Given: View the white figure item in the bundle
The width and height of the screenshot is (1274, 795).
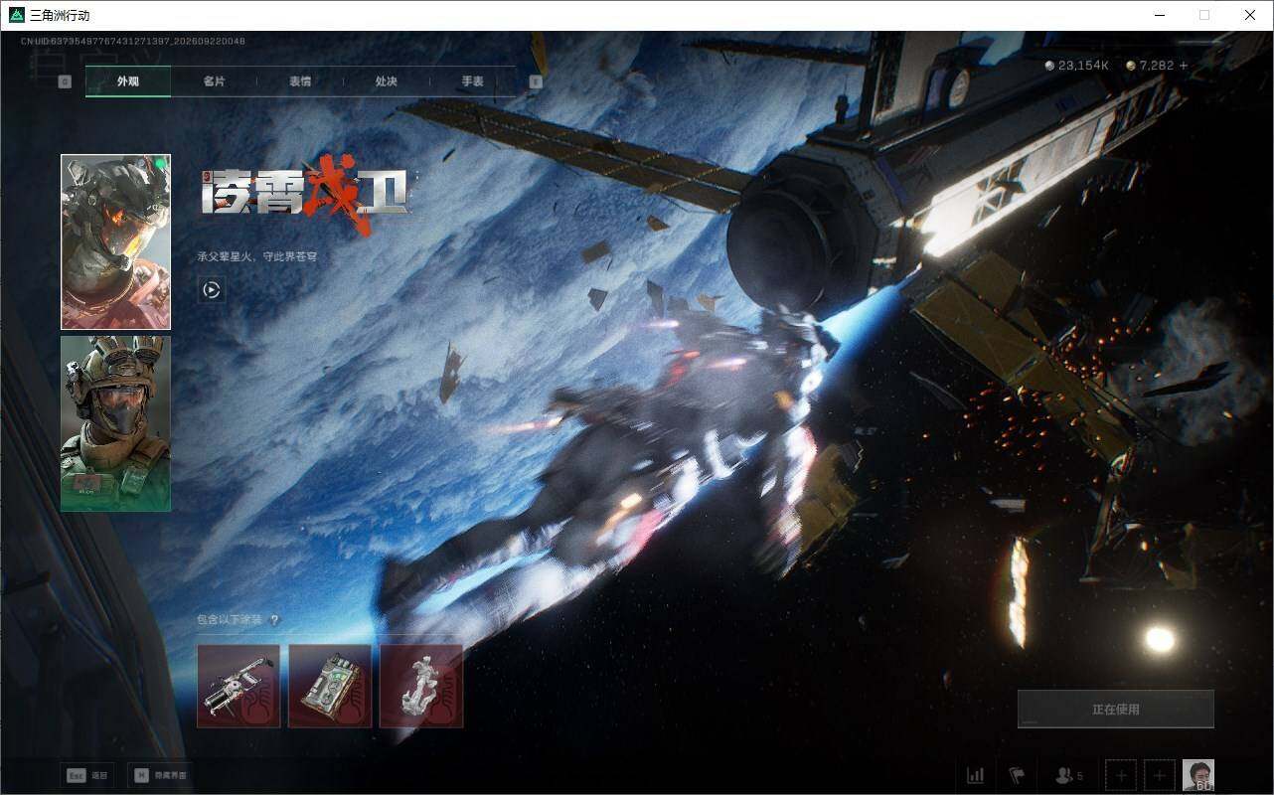Looking at the screenshot, I should click(421, 686).
